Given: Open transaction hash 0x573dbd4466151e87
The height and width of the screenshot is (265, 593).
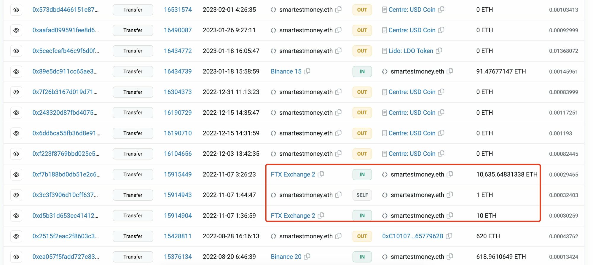Looking at the screenshot, I should (x=66, y=10).
